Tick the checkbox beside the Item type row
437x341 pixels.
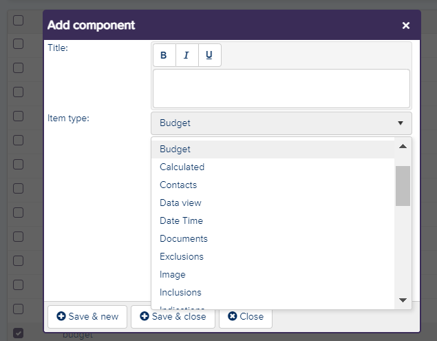[x=19, y=116]
